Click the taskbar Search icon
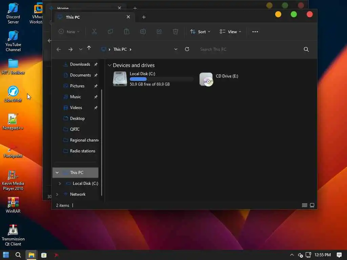Image resolution: width=347 pixels, height=260 pixels. coord(18,255)
